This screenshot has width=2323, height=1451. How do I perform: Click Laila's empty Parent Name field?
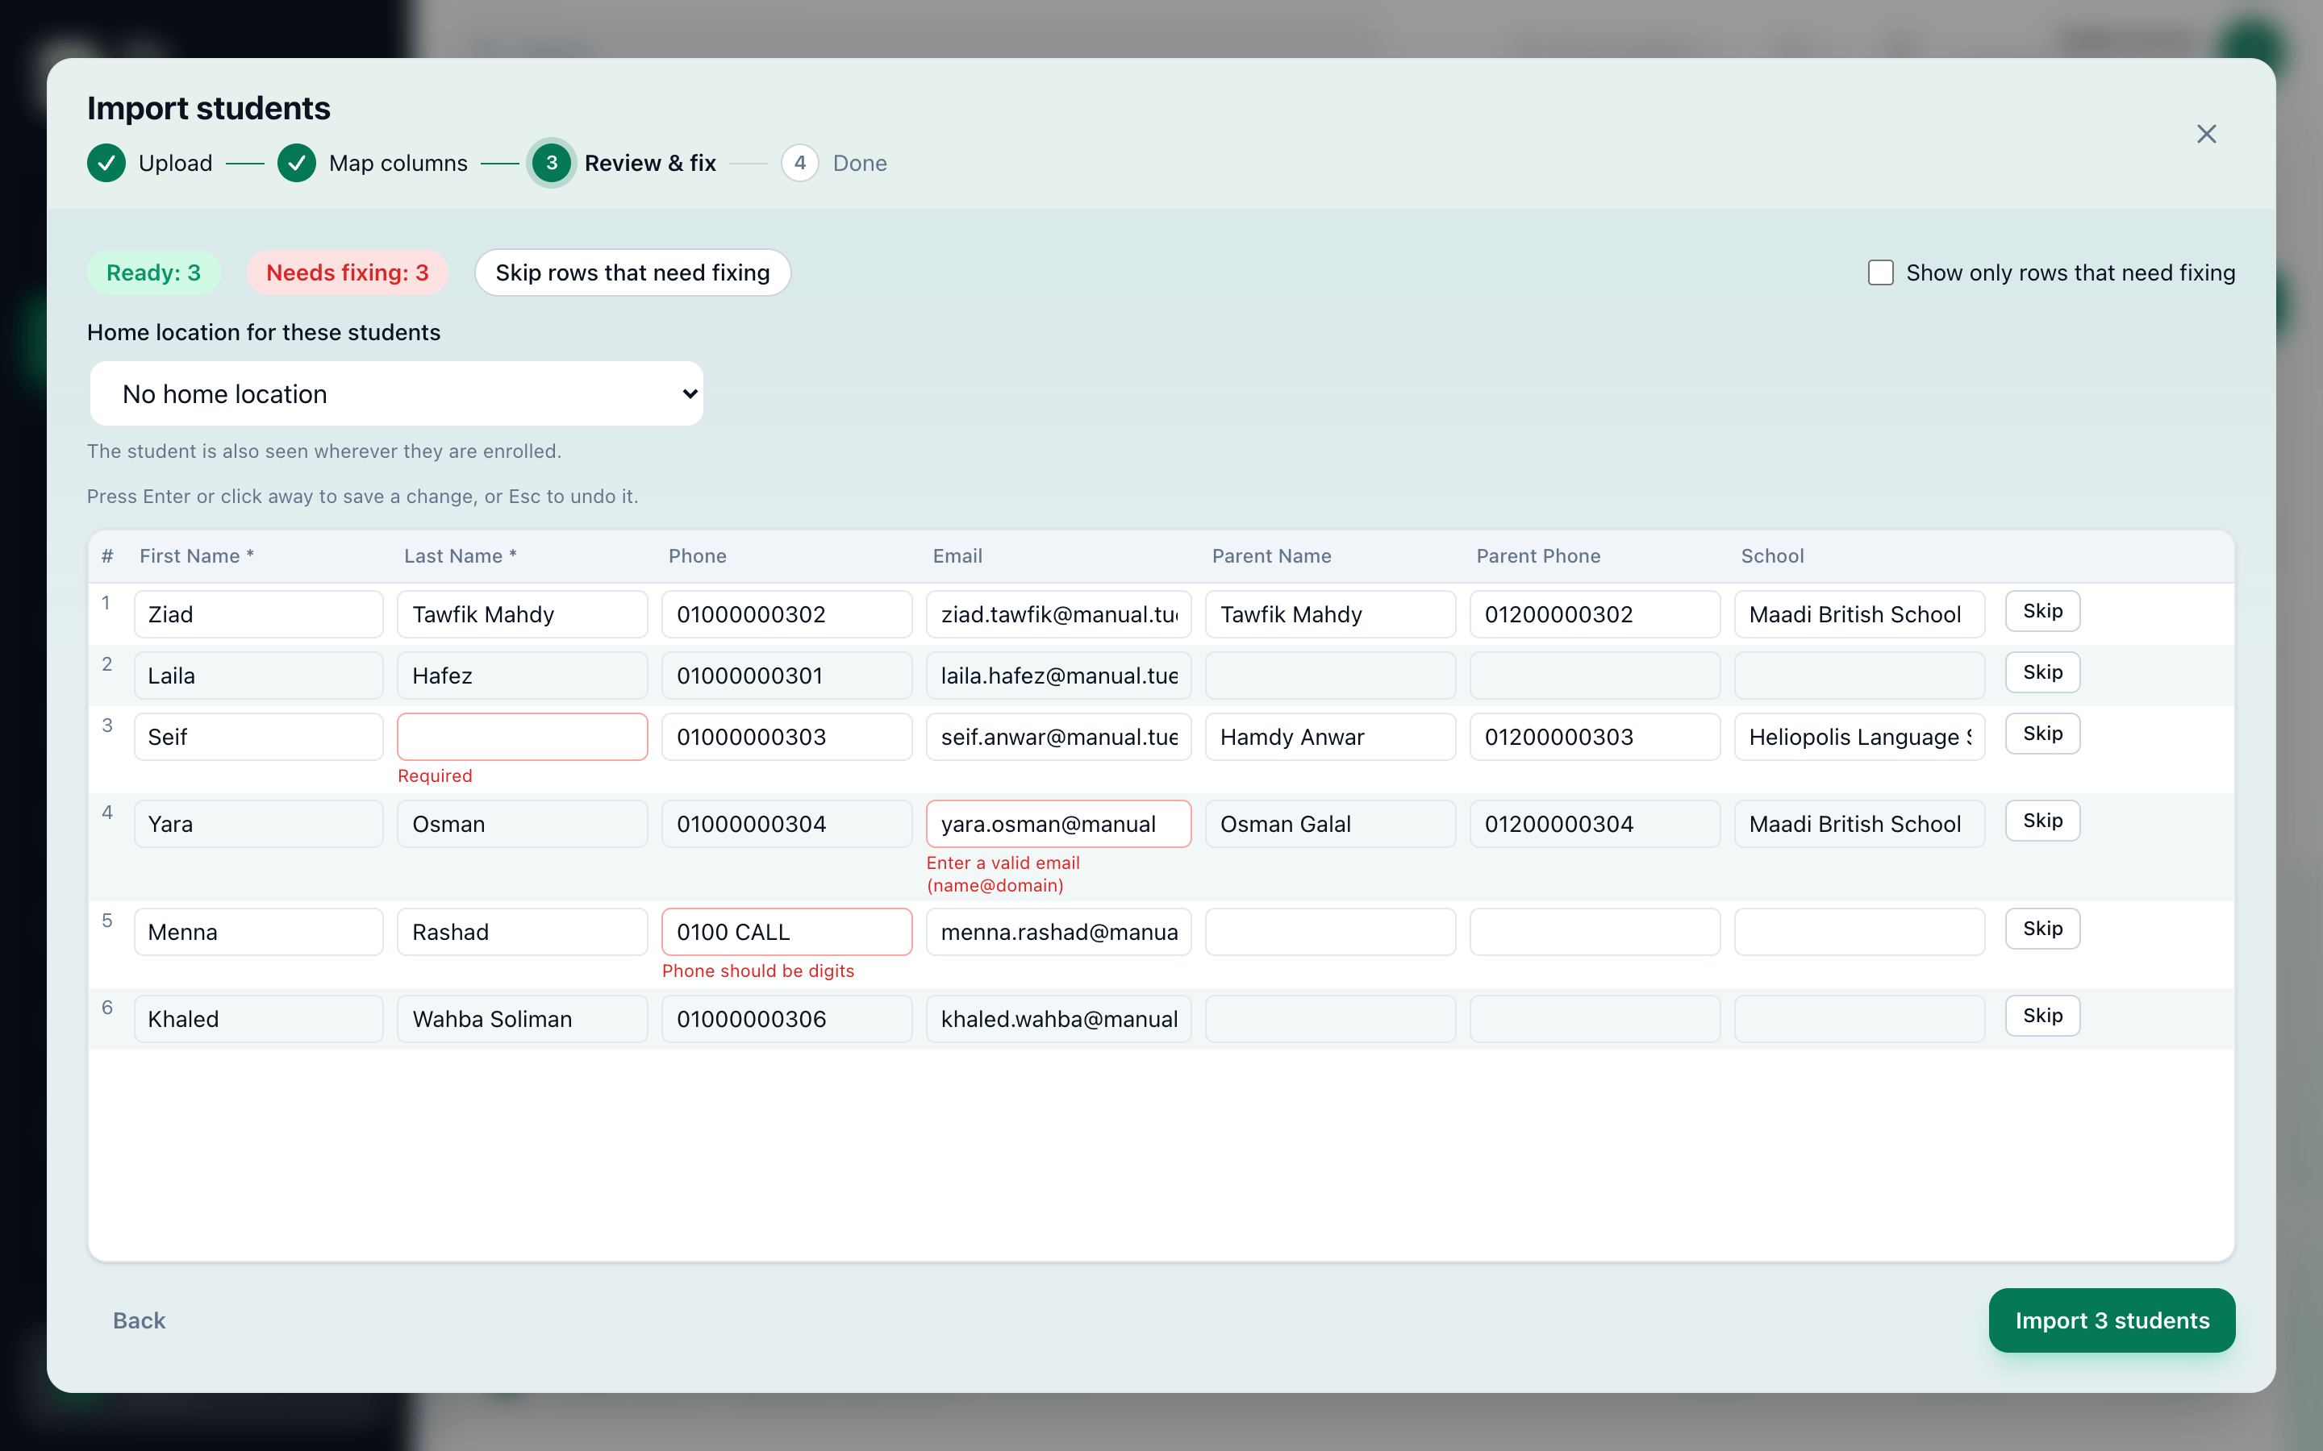(x=1330, y=676)
